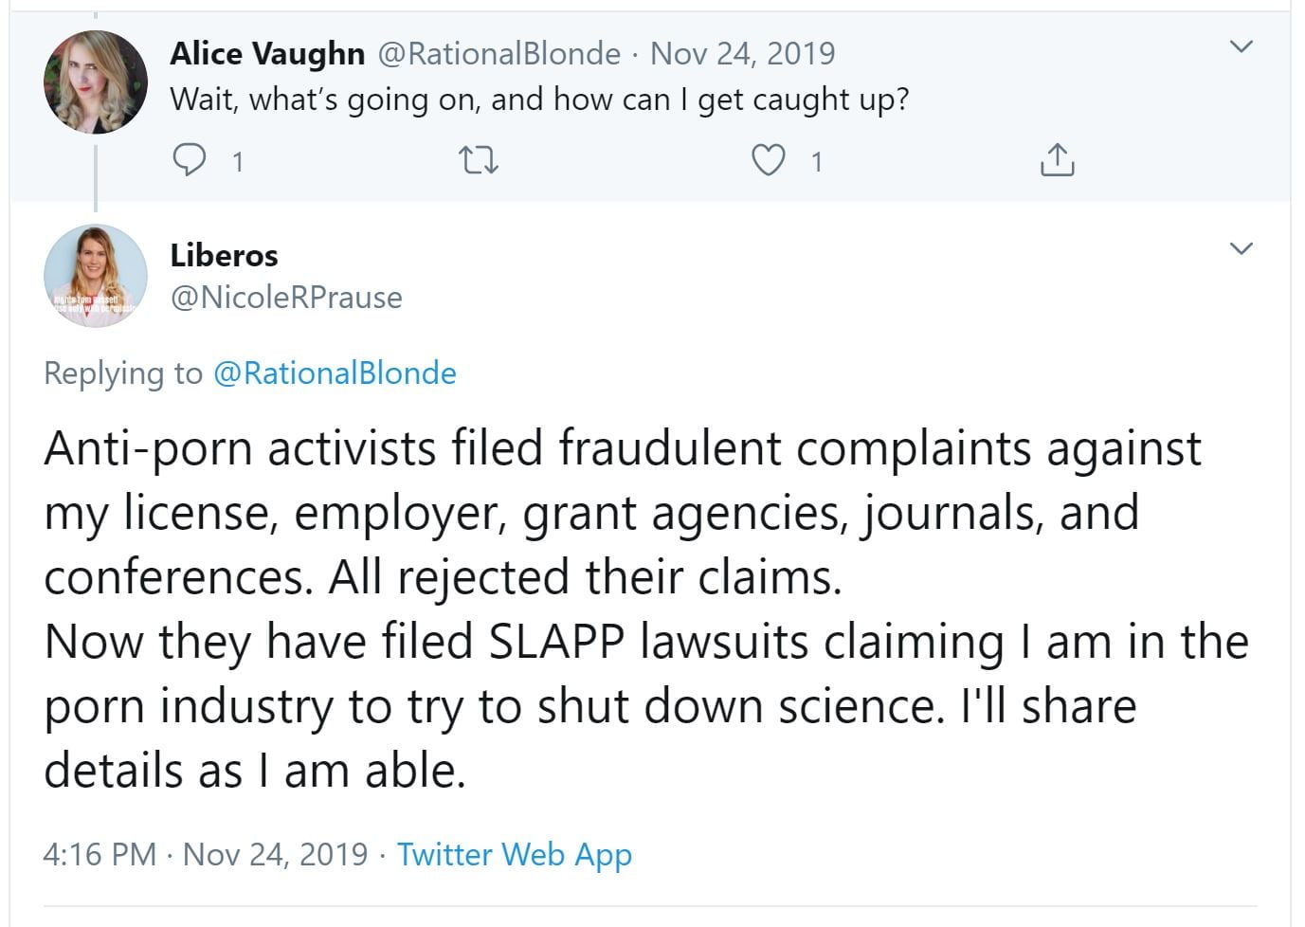Click @RationalBlonde in the Replying to line
The width and height of the screenshot is (1305, 927).
tap(335, 373)
